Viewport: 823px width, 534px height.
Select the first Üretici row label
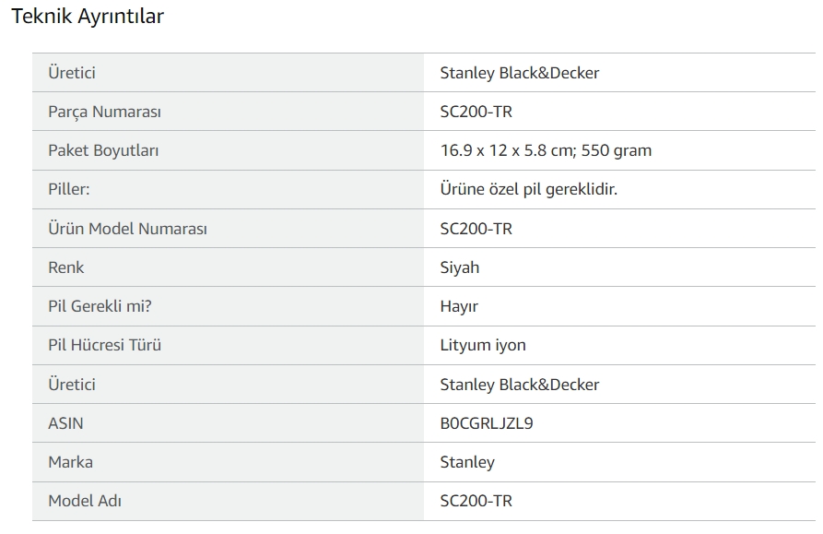pyautogui.click(x=72, y=73)
